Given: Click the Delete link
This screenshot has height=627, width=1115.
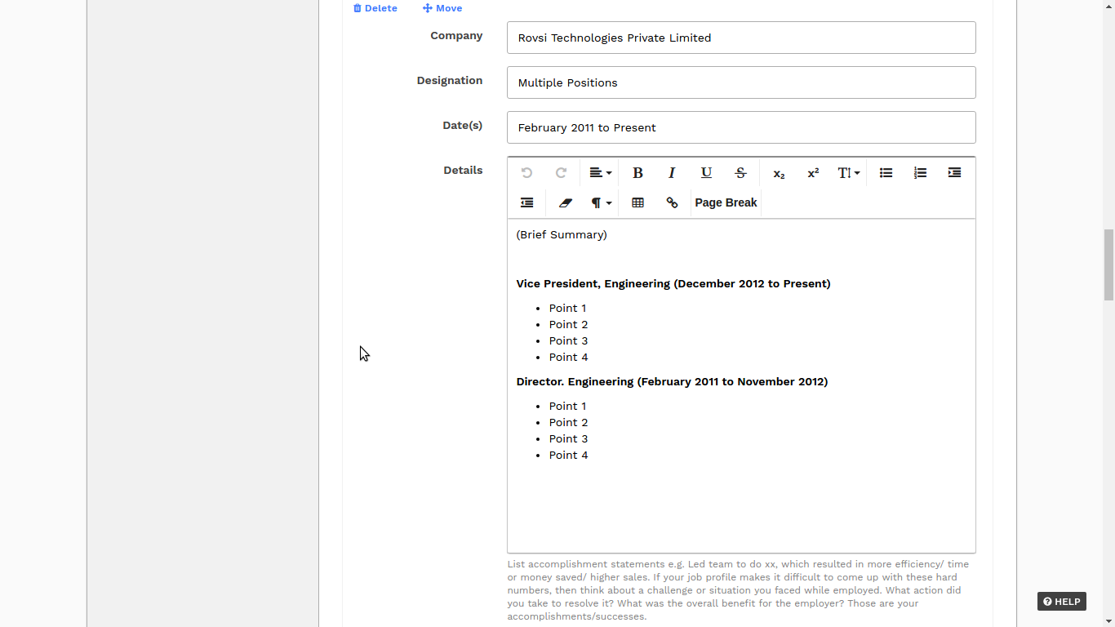Looking at the screenshot, I should pos(375,8).
